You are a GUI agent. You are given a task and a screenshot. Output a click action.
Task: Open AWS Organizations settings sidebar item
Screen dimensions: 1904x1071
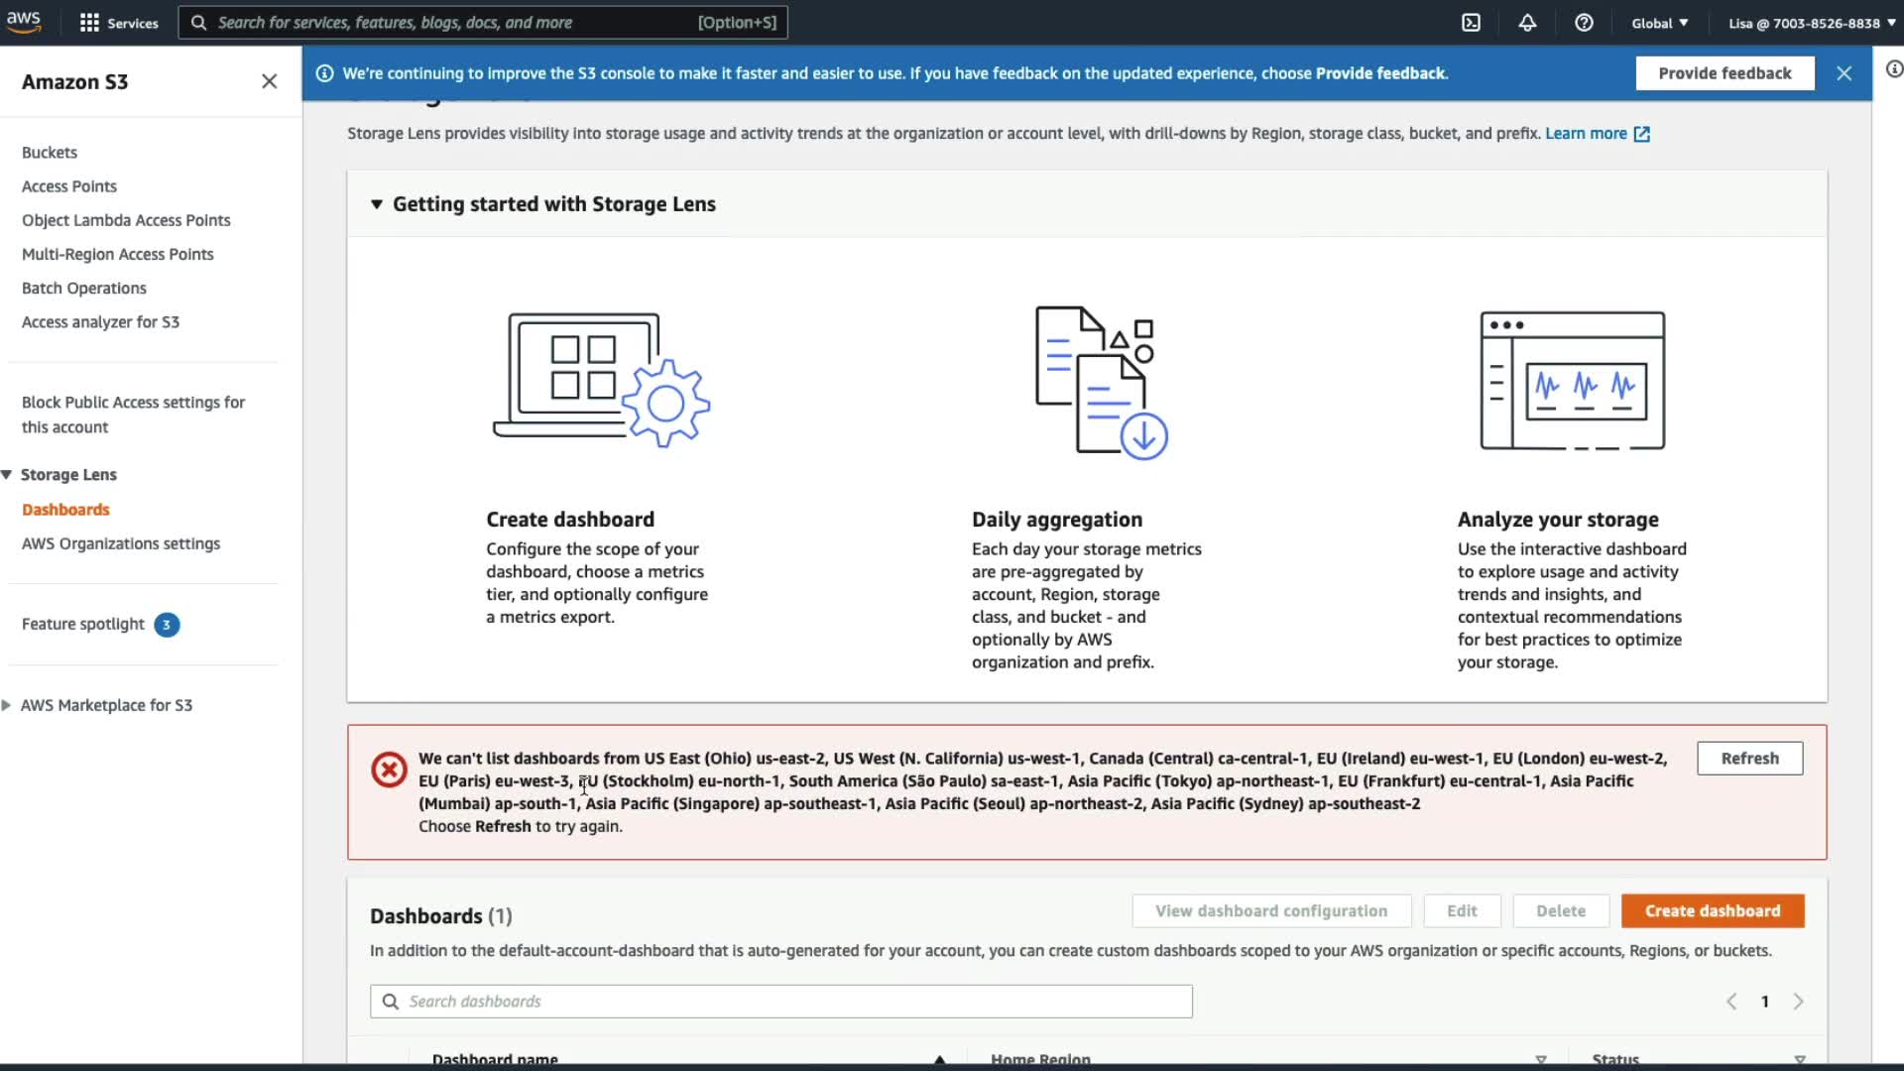click(x=121, y=543)
